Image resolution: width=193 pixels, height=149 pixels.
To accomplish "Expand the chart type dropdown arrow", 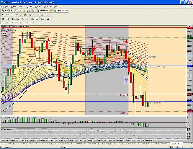I will [10, 19].
